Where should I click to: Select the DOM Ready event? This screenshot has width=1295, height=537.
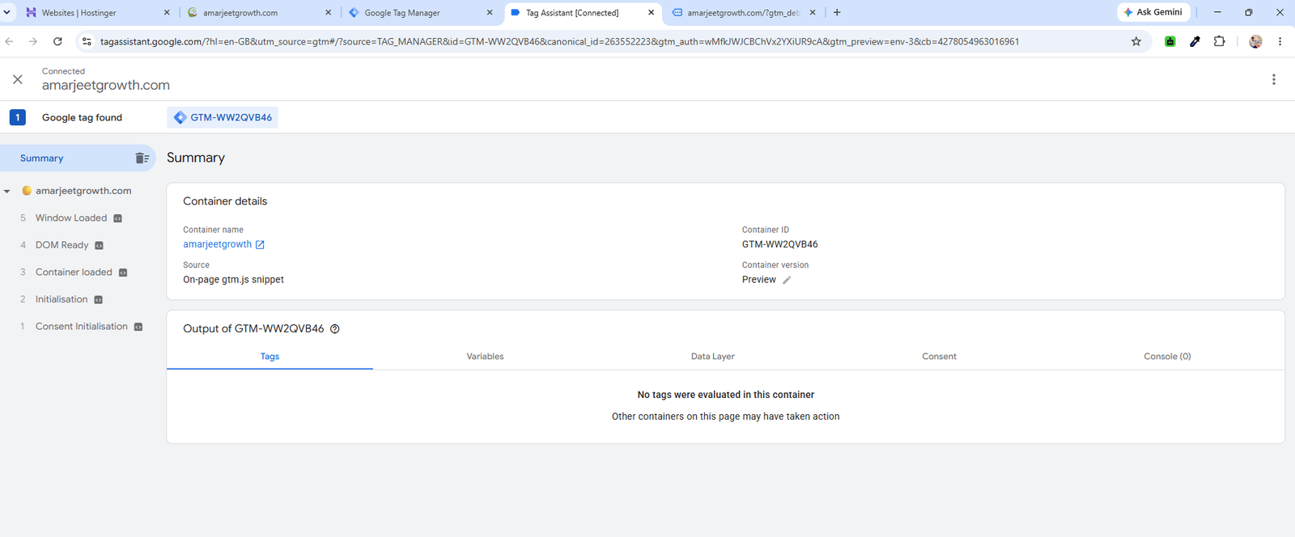point(62,245)
